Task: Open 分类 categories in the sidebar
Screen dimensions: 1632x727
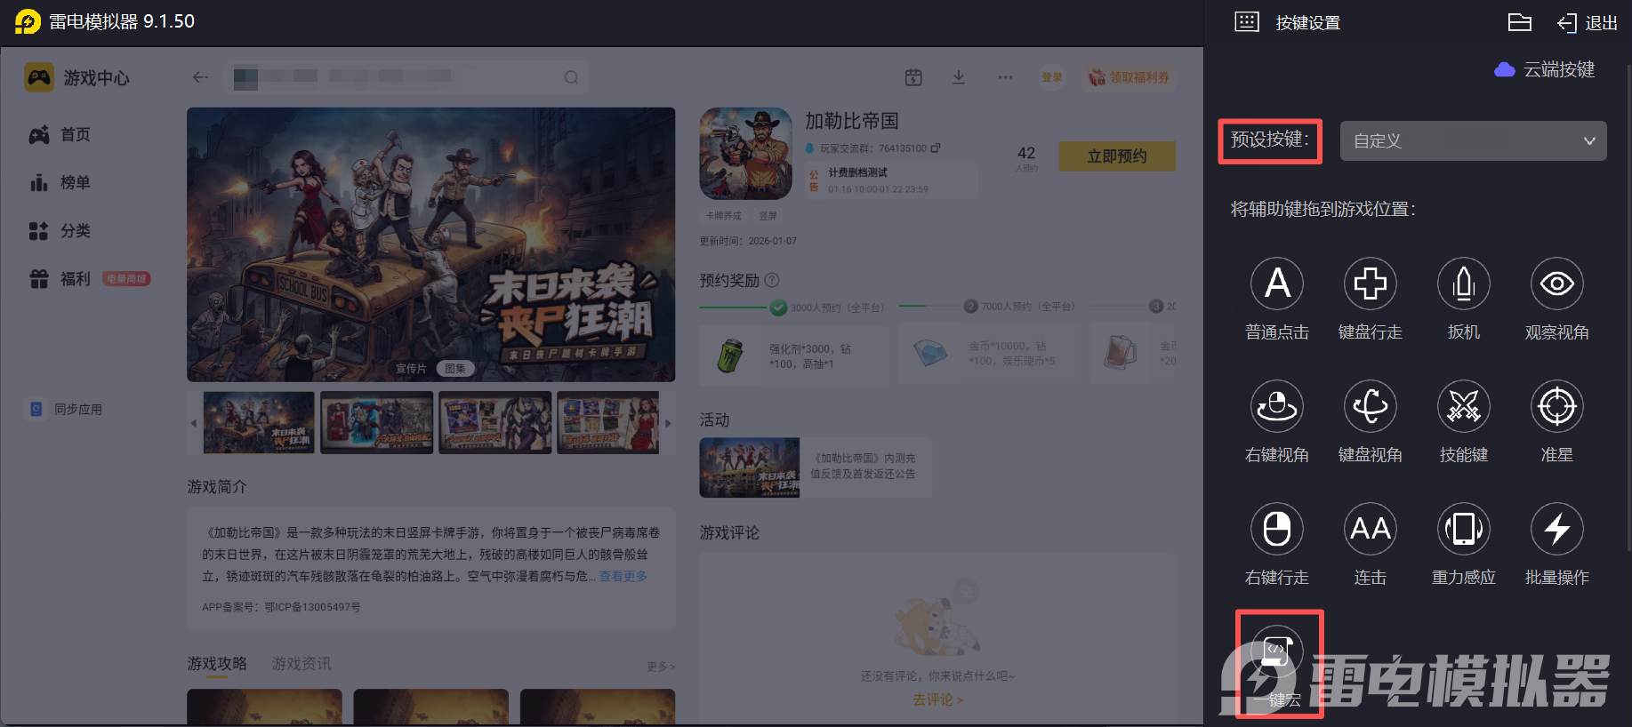Action: (x=60, y=230)
